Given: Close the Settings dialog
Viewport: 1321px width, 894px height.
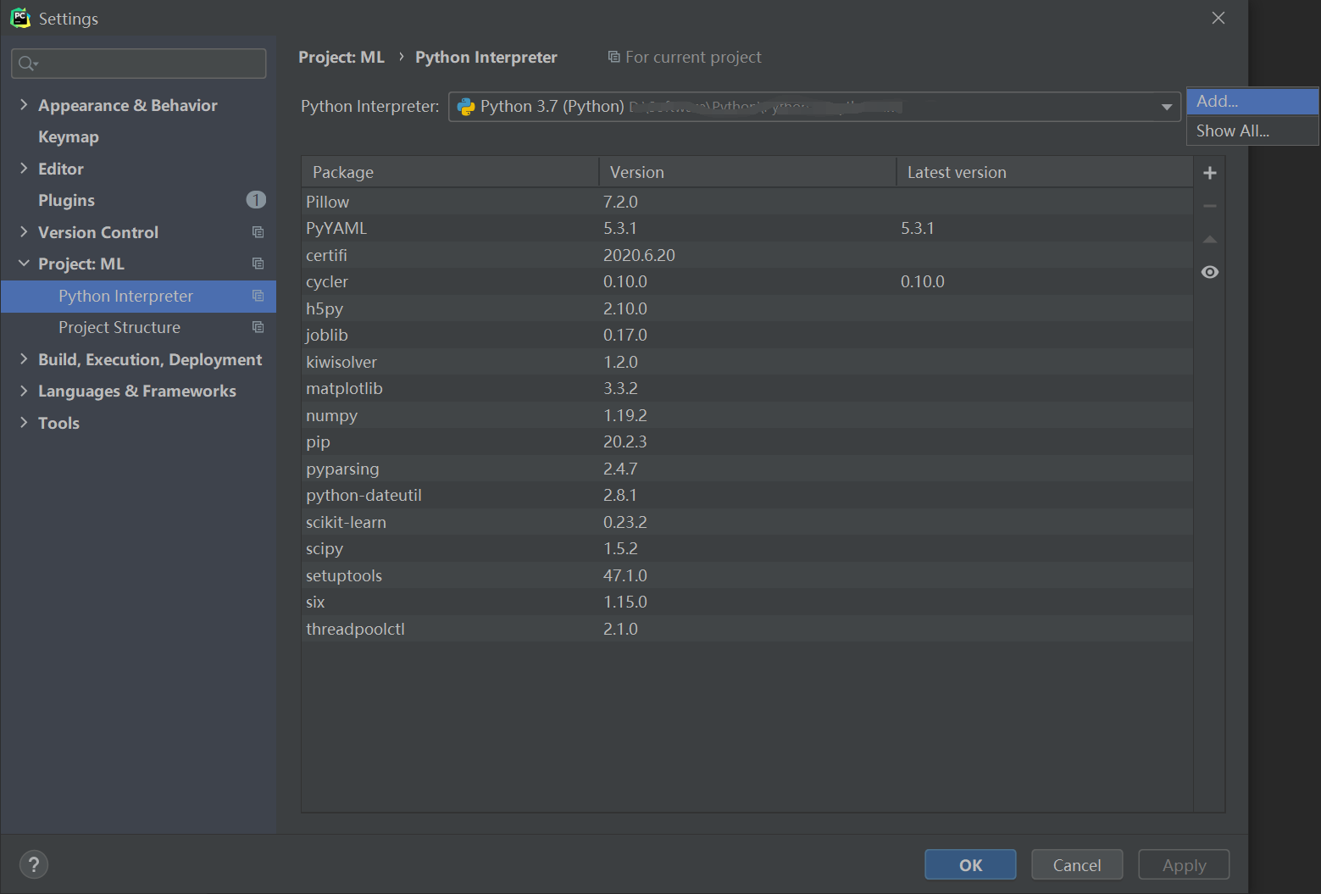Looking at the screenshot, I should [x=1218, y=18].
